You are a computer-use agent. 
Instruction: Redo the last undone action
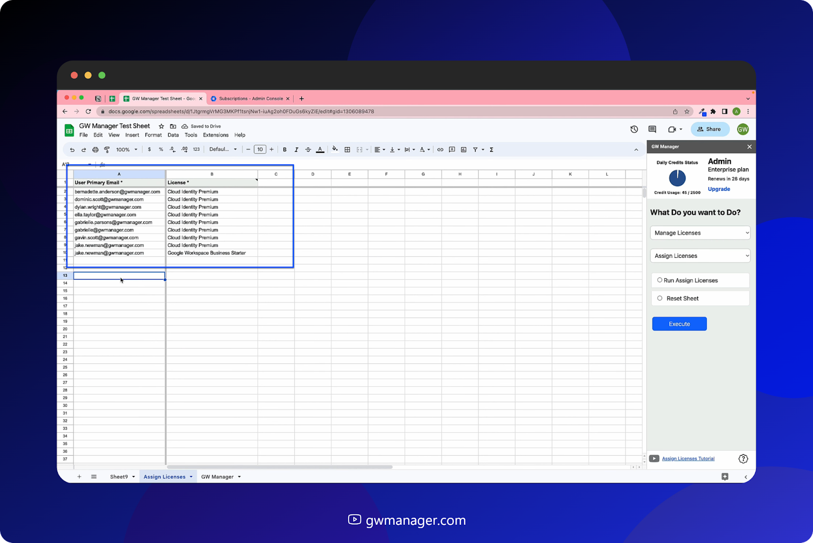point(83,150)
